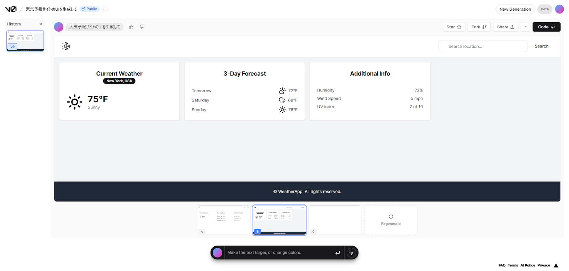The image size is (569, 271).
Task: Click the v0 logo
Action: coord(11,9)
